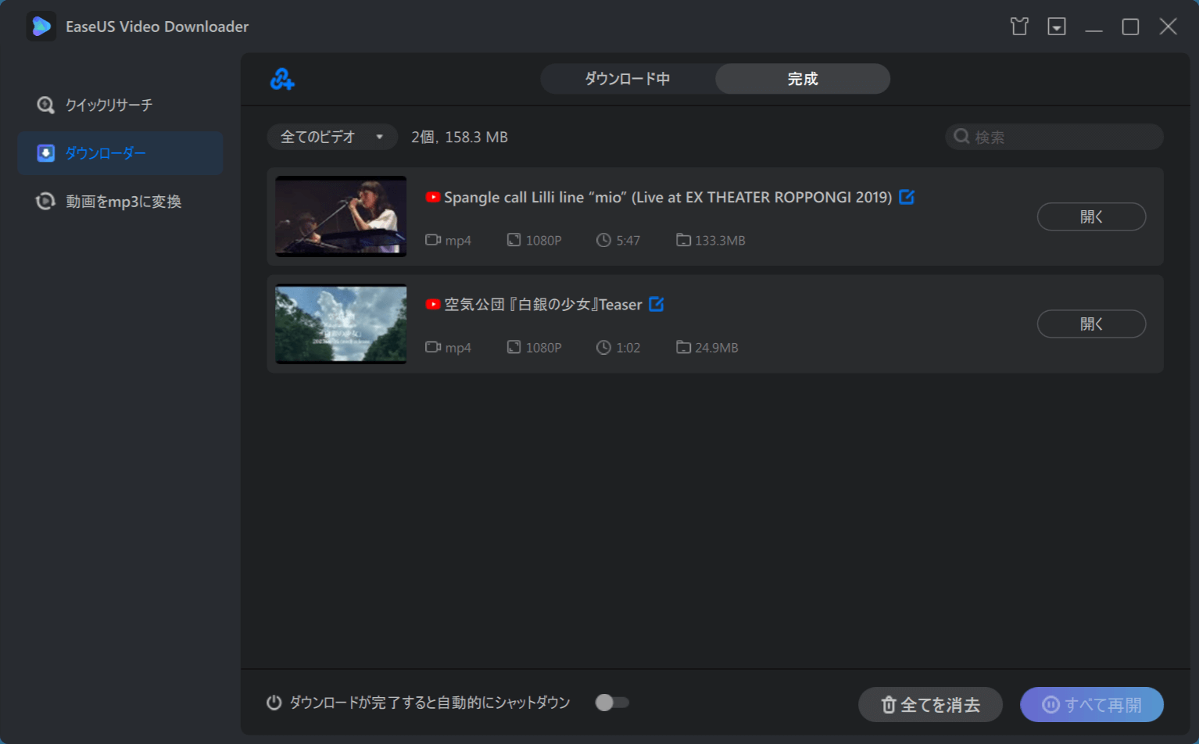Click the 5:47 duration text

628,240
